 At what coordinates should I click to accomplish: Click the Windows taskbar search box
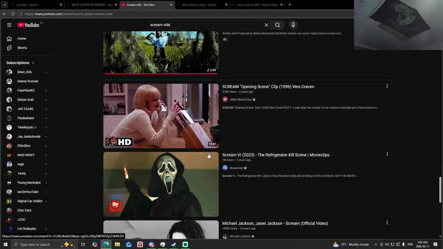coord(44,245)
